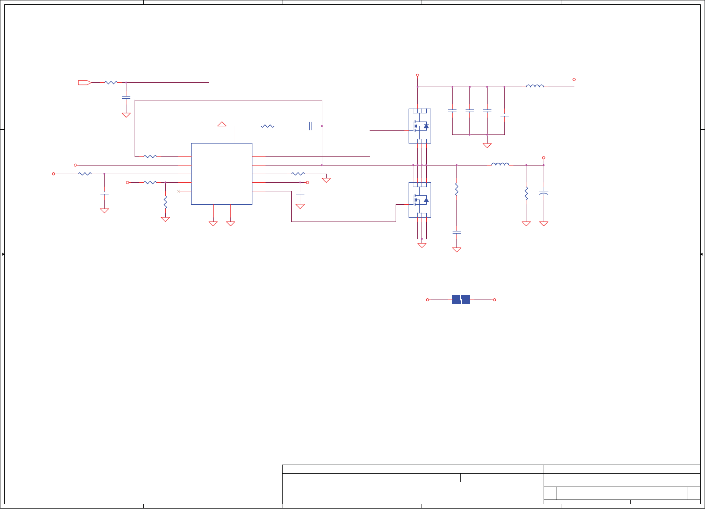The width and height of the screenshot is (705, 509).
Task: Select the leftmost capacitor in the input bank
Action: 452,111
